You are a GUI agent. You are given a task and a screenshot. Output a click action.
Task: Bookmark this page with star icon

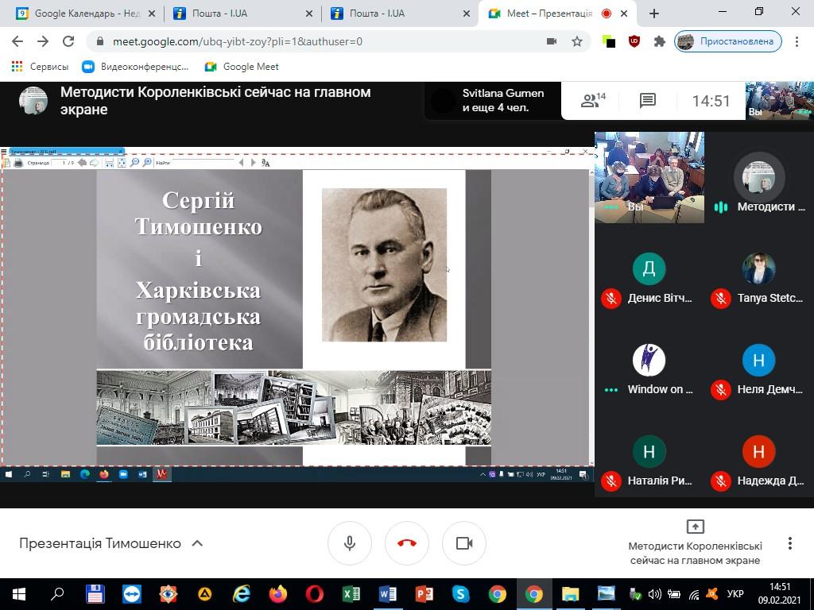577,41
